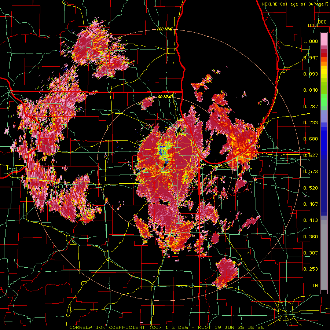This screenshot has width=330, height=330.
Task: Click the Correlation Coefficient footer caption
Action: [x=166, y=327]
